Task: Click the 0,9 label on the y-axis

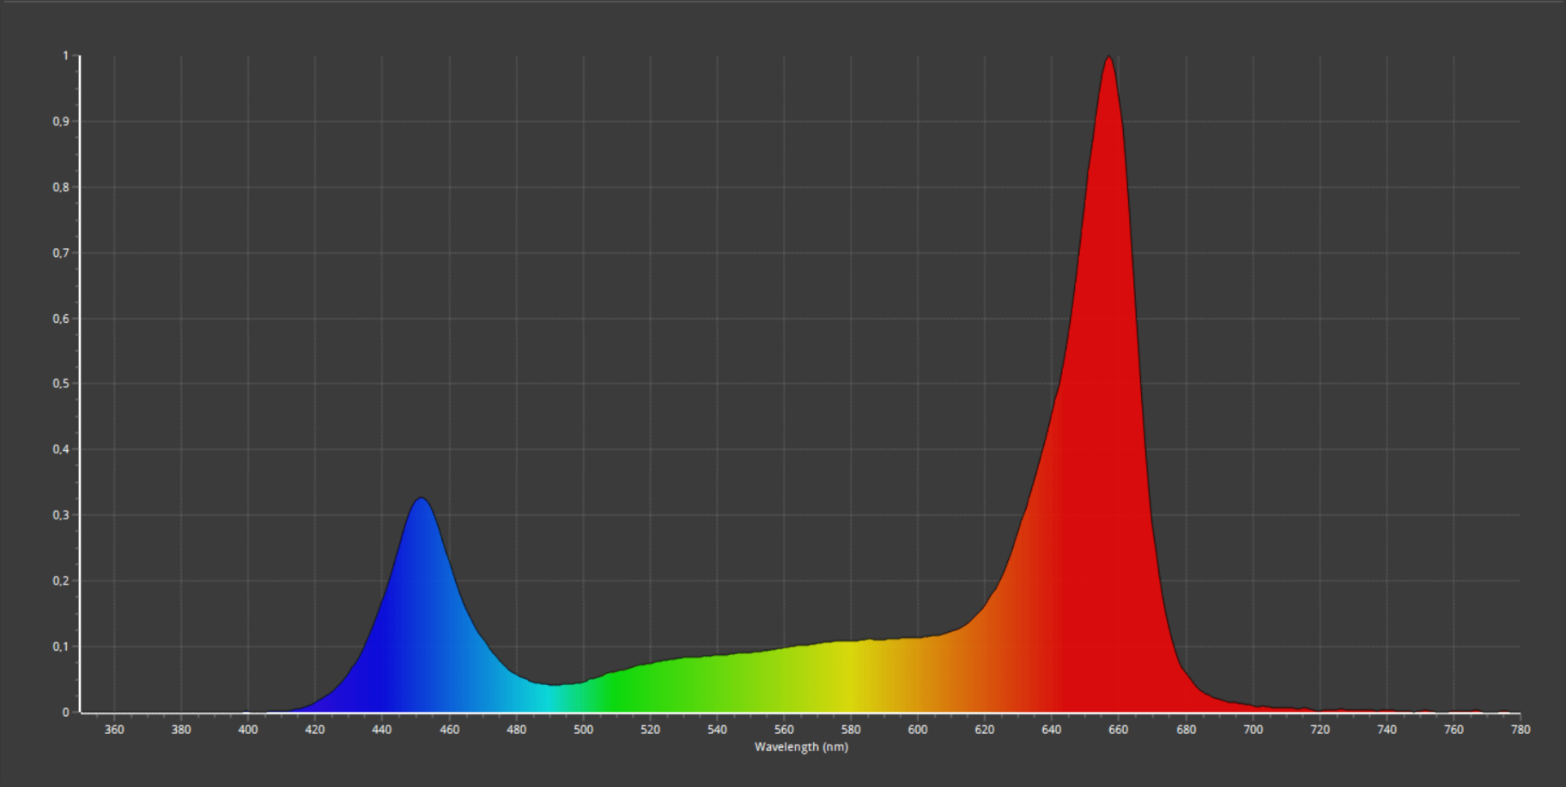Action: click(61, 122)
